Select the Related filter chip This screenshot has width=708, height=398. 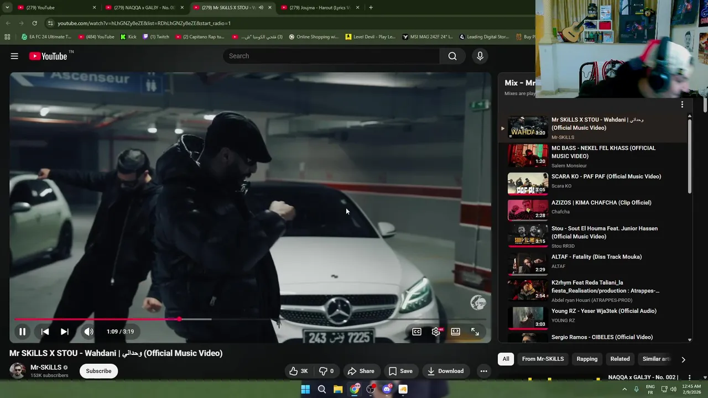[x=620, y=359]
